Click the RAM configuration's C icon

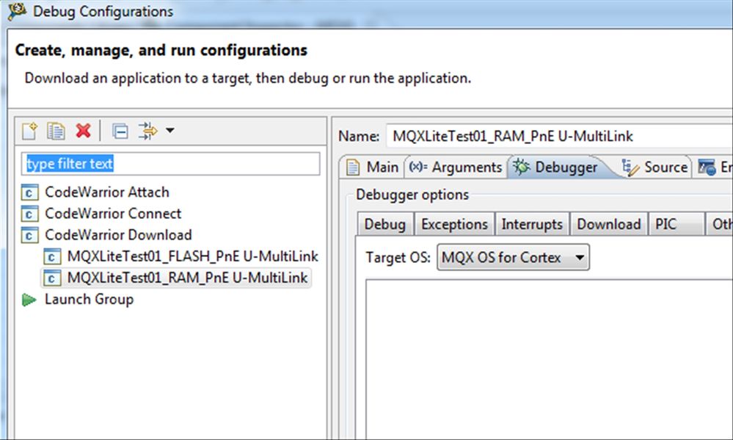pos(51,278)
